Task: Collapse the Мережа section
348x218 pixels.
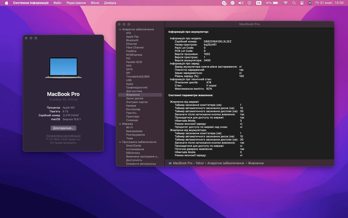Action: click(x=120, y=124)
